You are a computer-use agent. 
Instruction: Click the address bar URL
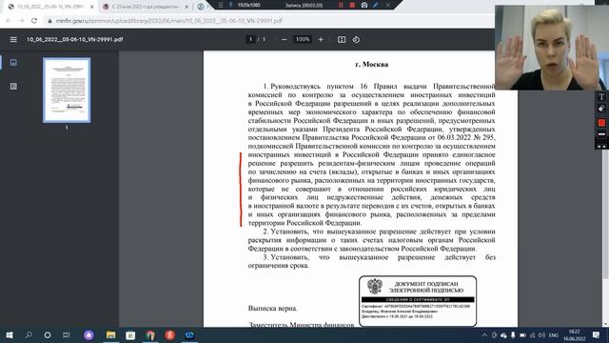click(168, 21)
